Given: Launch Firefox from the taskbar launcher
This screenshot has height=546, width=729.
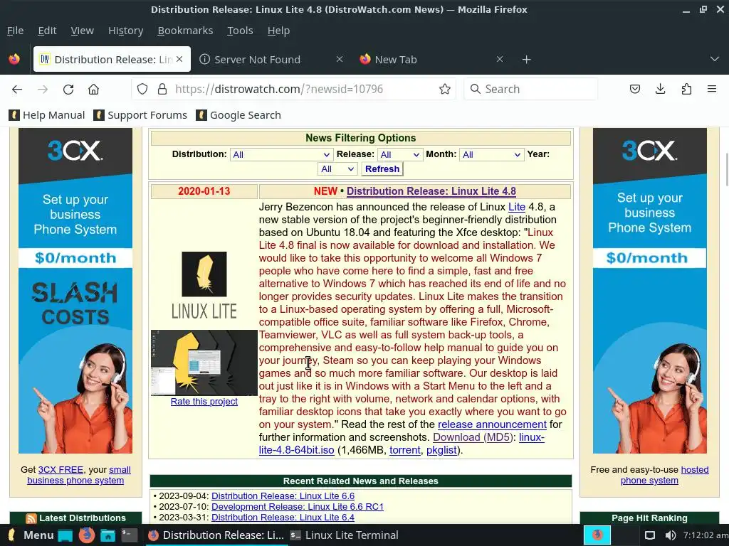Looking at the screenshot, I should pos(86,535).
